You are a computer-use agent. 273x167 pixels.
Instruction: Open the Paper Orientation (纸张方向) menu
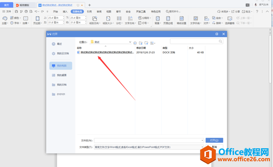[94, 21]
